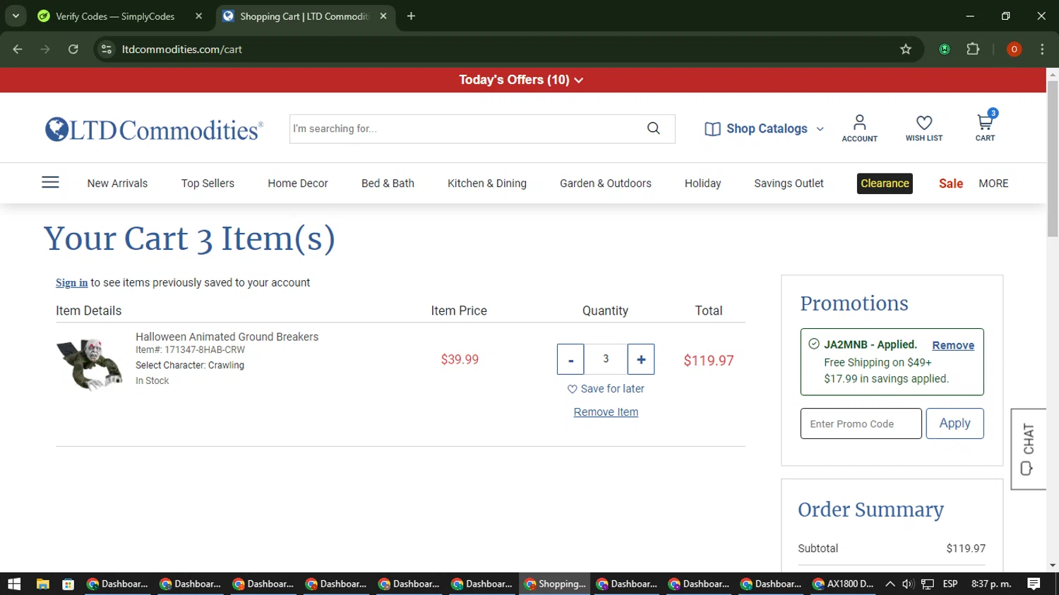
Task: Open the Chat widget
Action: coord(1028,449)
